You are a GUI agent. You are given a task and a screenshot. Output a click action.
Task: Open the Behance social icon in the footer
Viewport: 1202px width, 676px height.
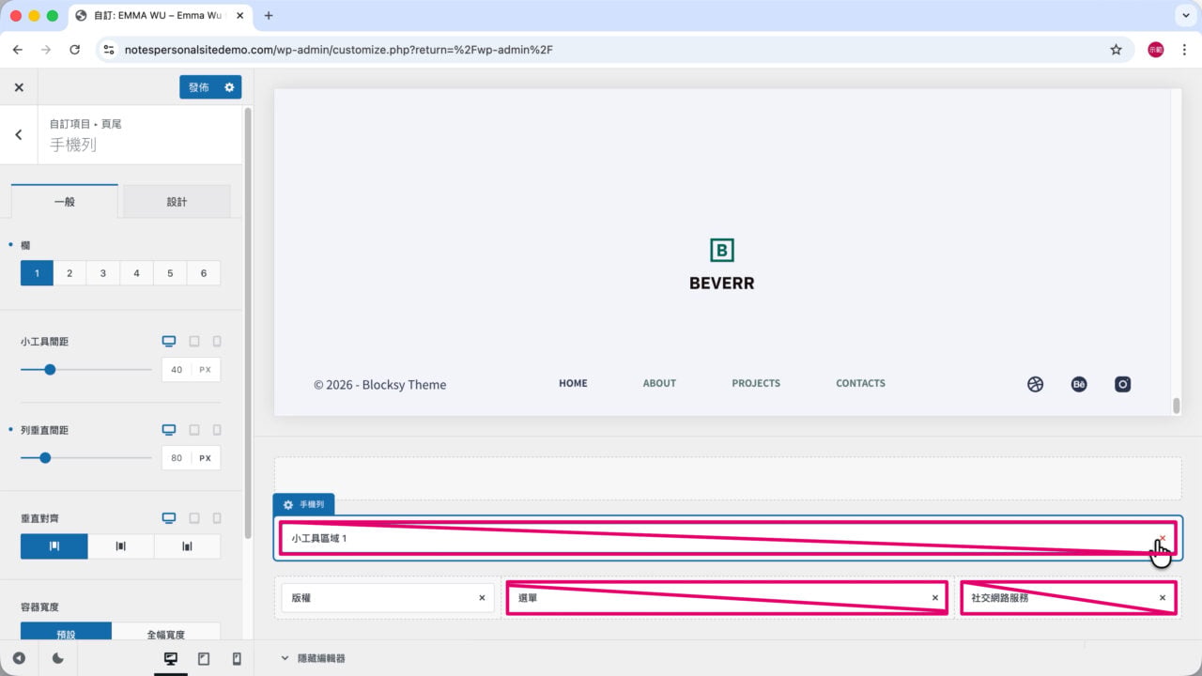tap(1079, 384)
